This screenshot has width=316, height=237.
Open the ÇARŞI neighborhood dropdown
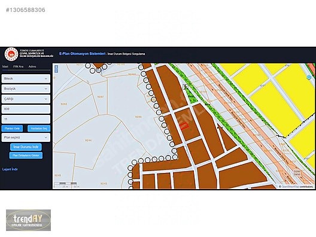click(26, 99)
